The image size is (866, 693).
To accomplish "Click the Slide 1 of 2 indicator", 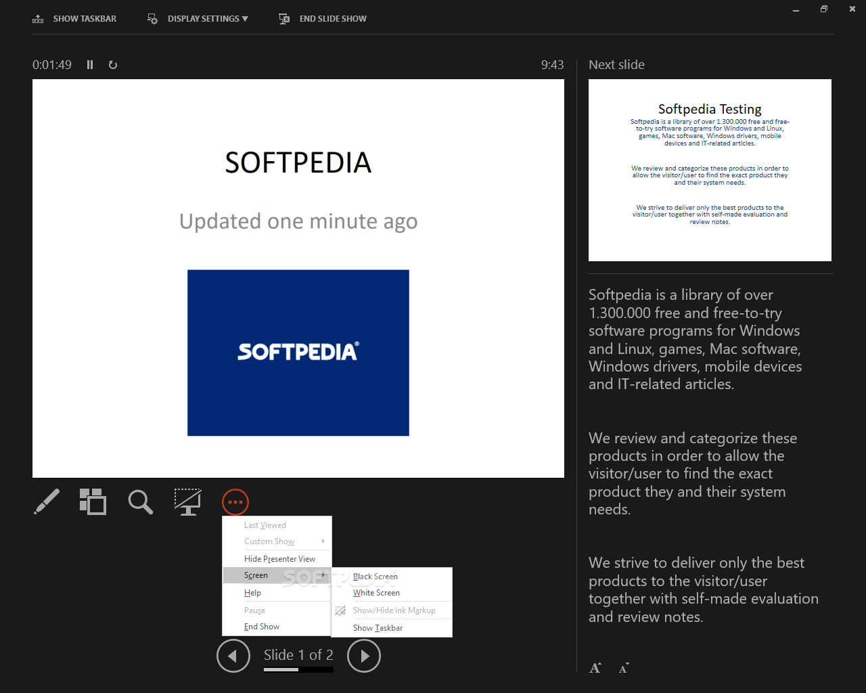I will [298, 655].
